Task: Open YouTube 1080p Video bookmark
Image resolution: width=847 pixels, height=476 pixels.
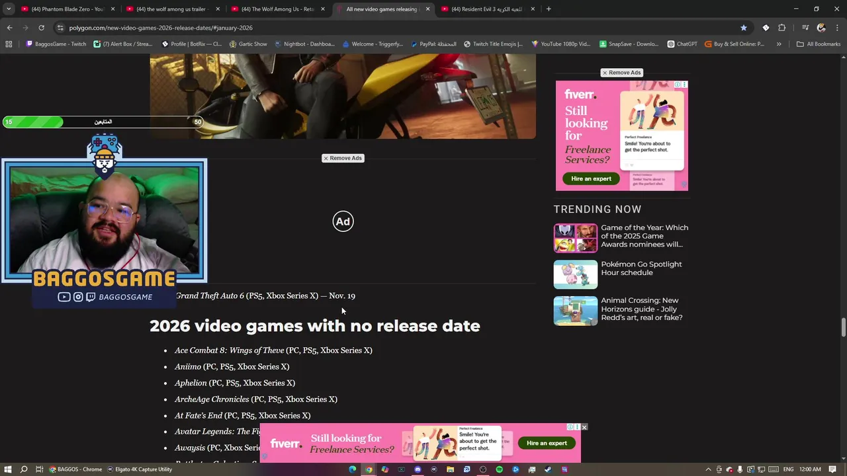Action: 561,44
